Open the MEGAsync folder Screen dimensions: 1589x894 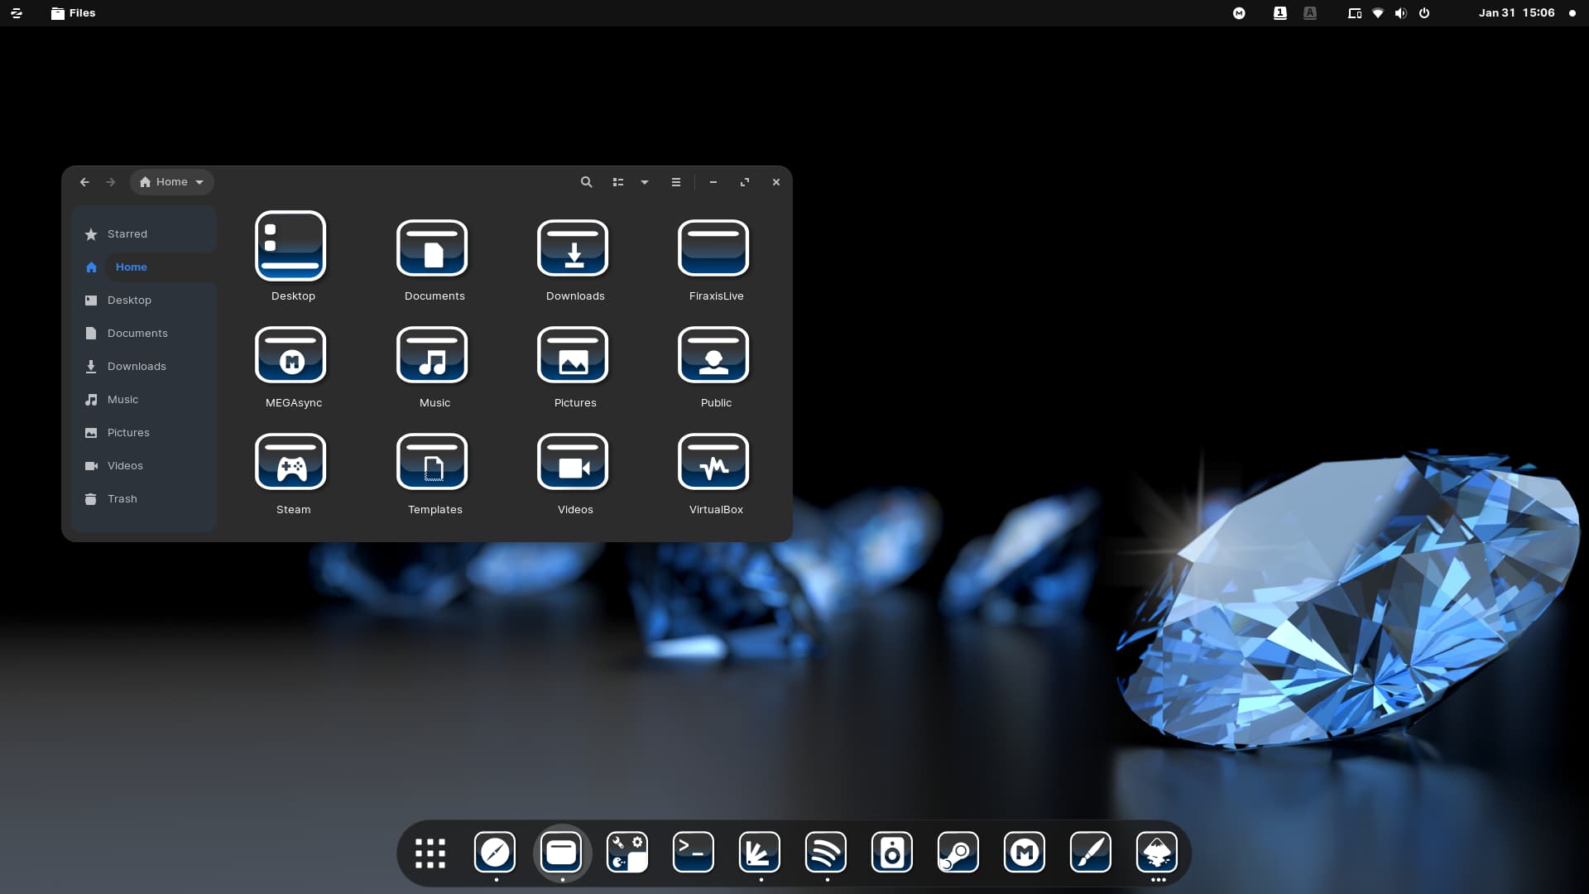tap(290, 354)
